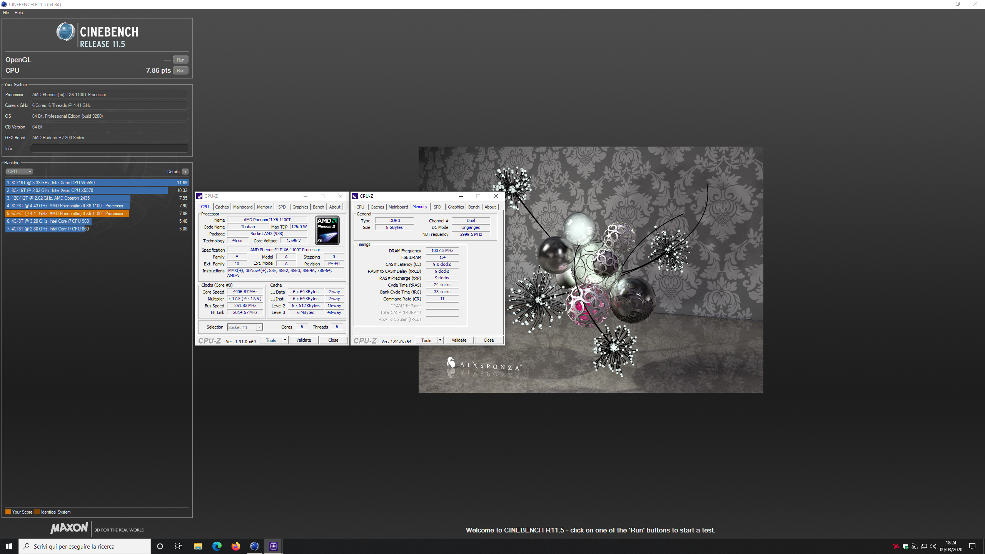Select the Core i7 960 ranking row

(97, 221)
